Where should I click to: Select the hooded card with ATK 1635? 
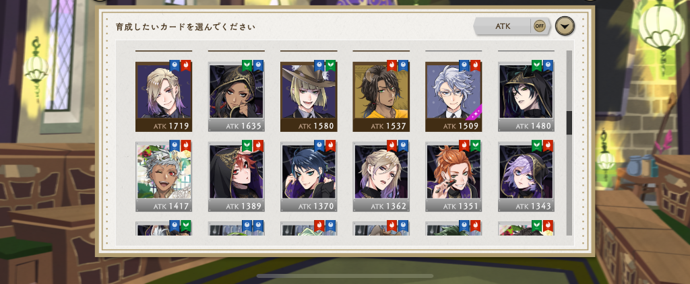coord(237,97)
